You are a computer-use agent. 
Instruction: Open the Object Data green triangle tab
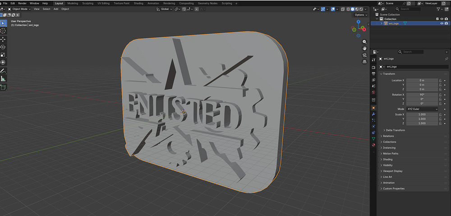373,139
